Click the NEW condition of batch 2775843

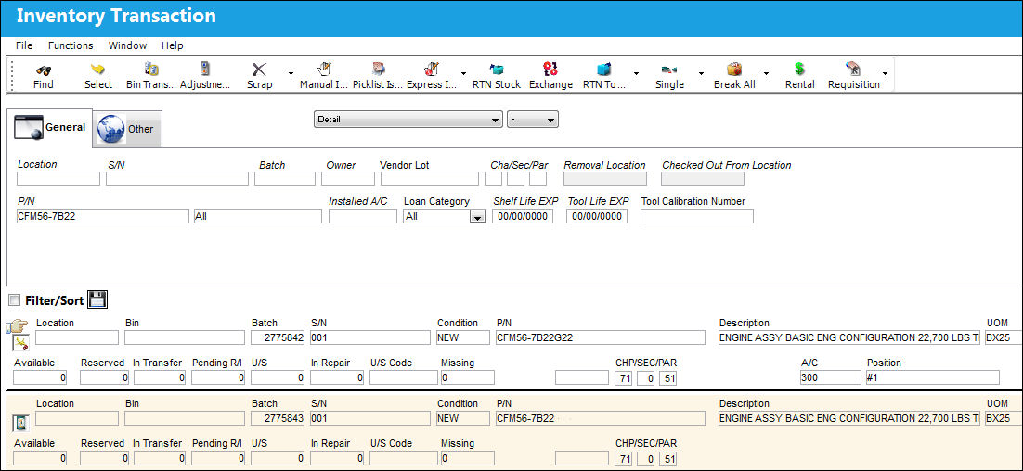point(462,418)
